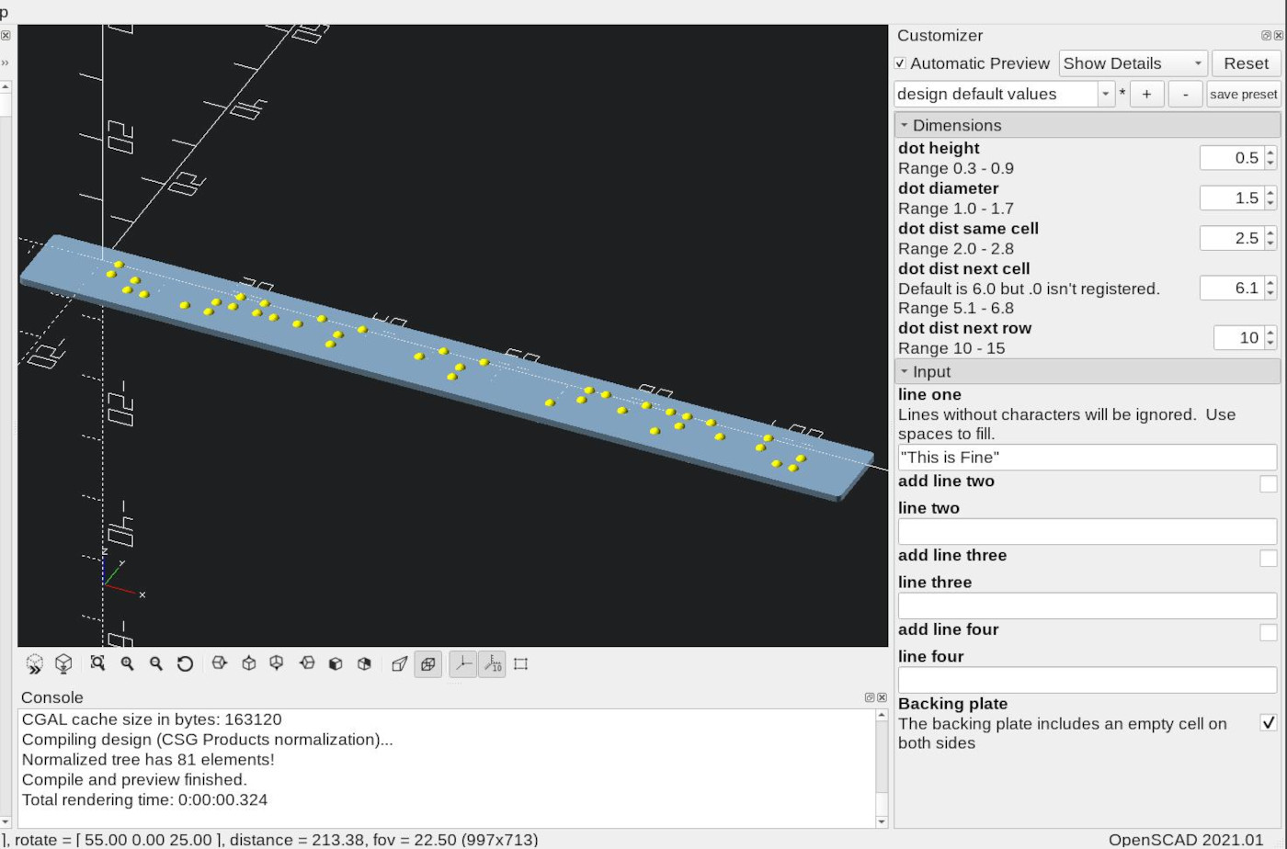Select Perspective projection icon
This screenshot has height=849, width=1287.
click(399, 663)
